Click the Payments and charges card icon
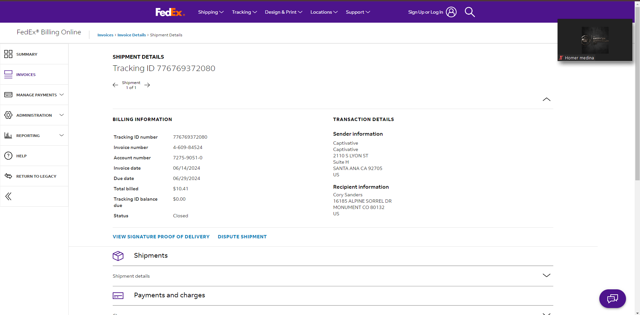The image size is (640, 315). [x=118, y=296]
